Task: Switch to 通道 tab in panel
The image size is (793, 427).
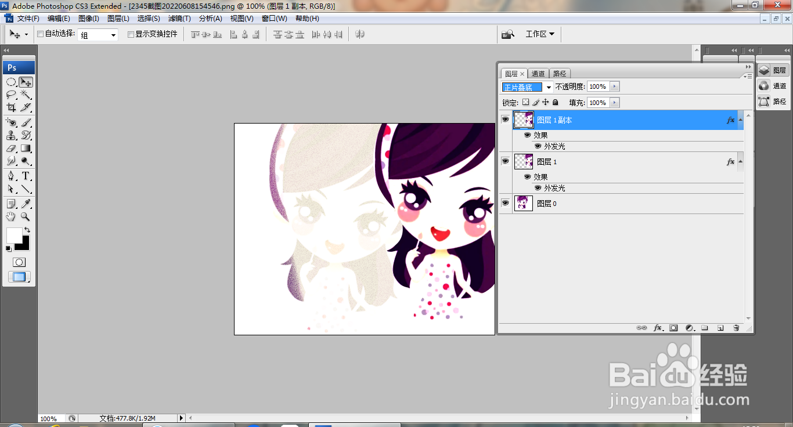Action: click(539, 74)
